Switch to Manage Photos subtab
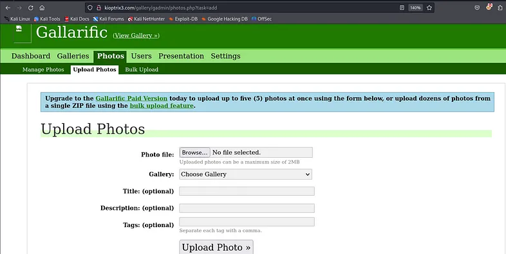 point(43,69)
